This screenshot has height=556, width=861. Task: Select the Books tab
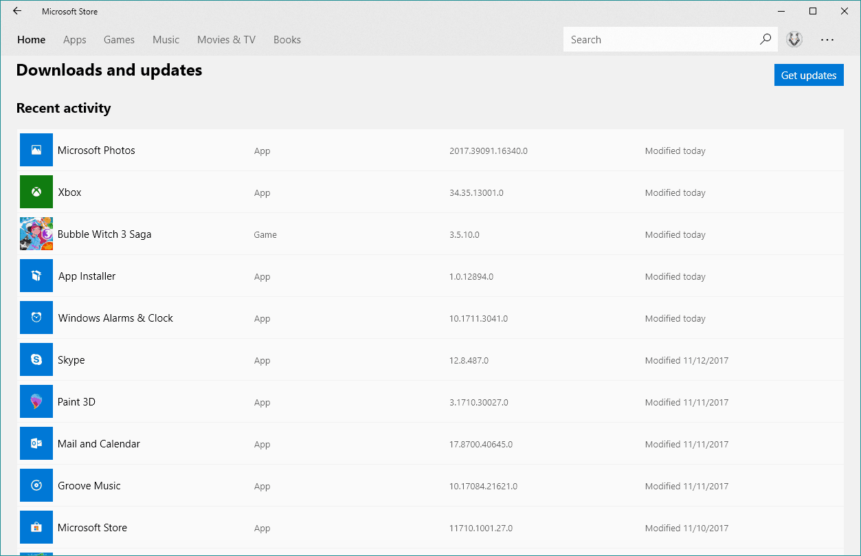[287, 40]
